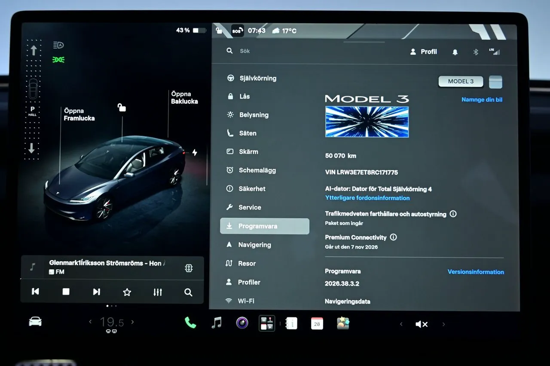Image resolution: width=550 pixels, height=366 pixels.
Task: Unmute audio via muted speaker icon
Action: (422, 324)
